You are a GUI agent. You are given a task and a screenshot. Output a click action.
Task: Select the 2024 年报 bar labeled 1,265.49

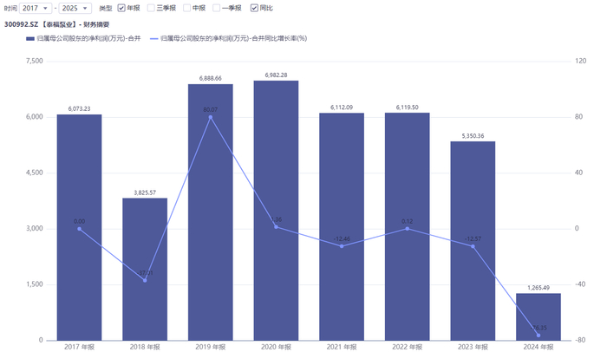(538, 316)
